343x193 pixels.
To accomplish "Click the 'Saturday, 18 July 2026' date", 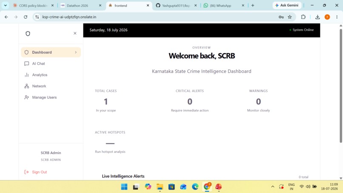I will click(x=109, y=30).
